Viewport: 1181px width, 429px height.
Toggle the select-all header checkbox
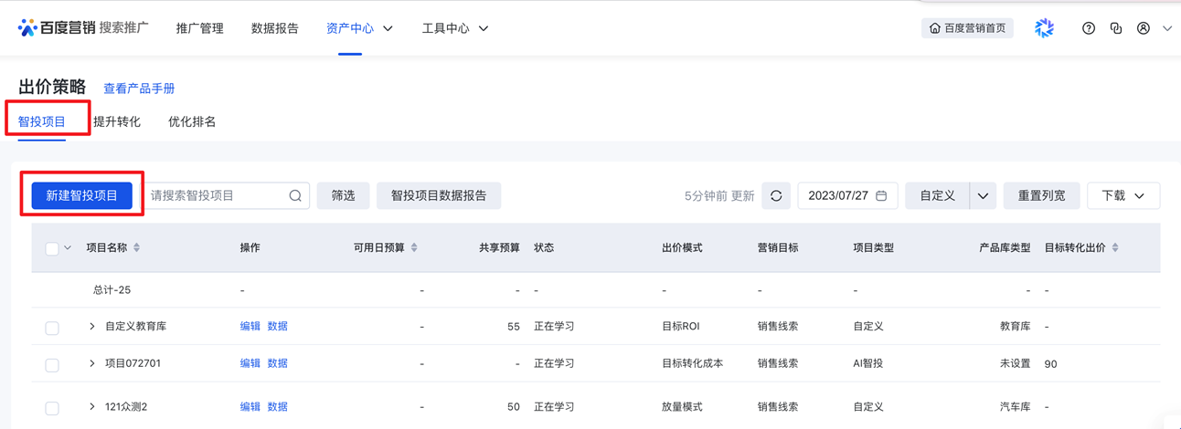tap(52, 248)
